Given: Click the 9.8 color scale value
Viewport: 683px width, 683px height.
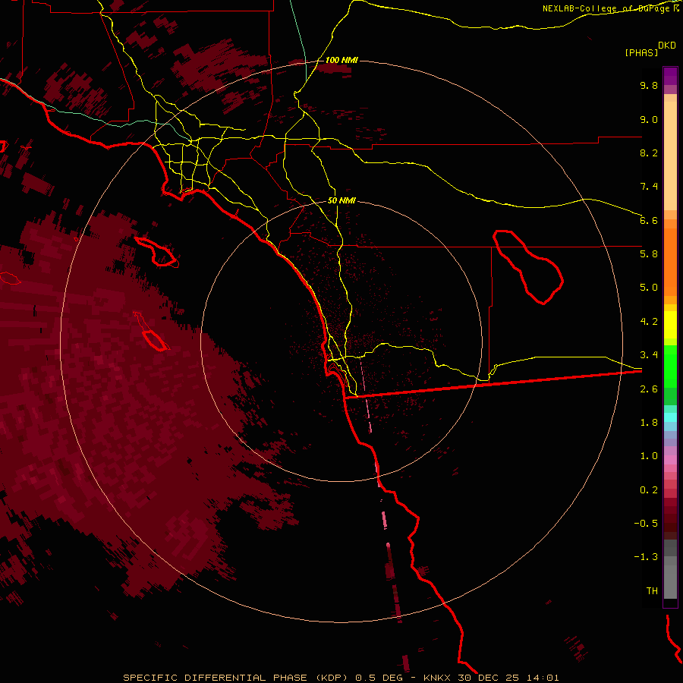Looking at the screenshot, I should (x=649, y=85).
